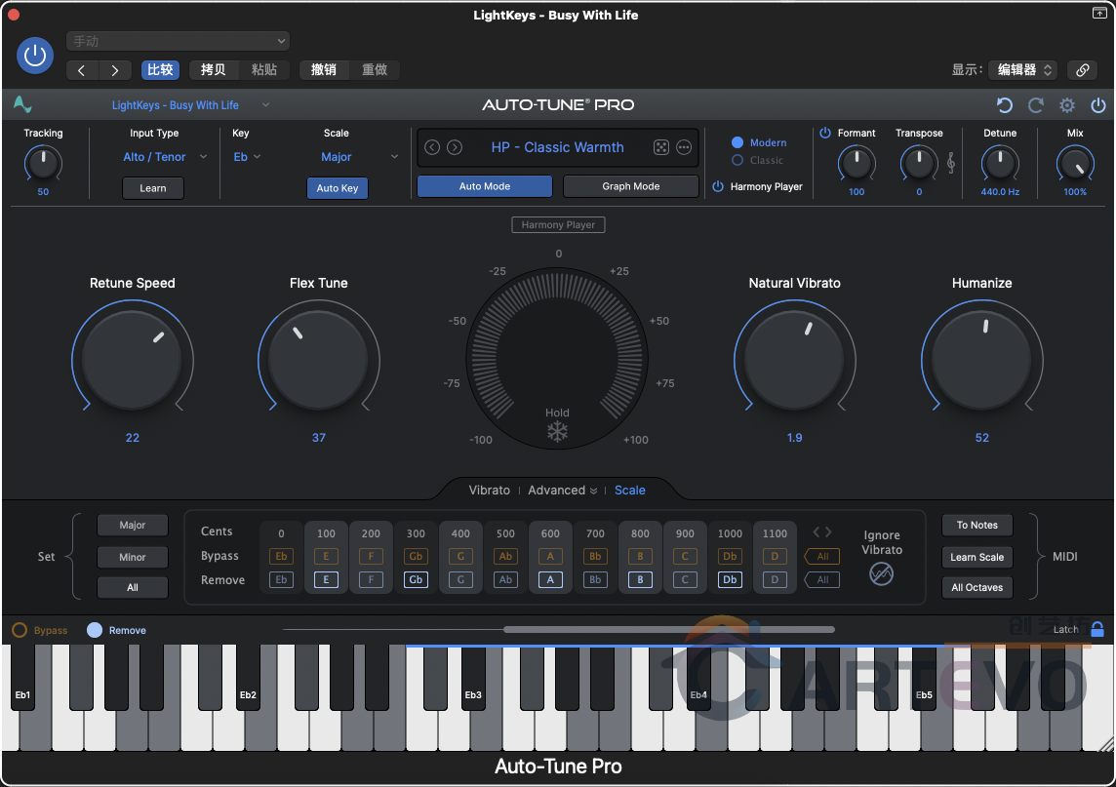Open the Key dropdown showing Eb
This screenshot has height=787, width=1116.
(x=249, y=156)
